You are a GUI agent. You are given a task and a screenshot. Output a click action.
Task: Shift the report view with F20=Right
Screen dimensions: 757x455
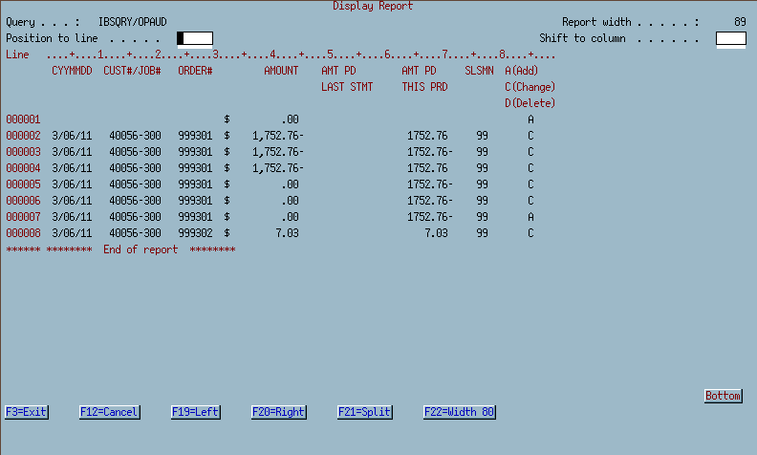tap(278, 412)
